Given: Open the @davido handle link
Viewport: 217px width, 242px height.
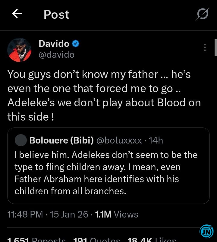Looking at the screenshot, I should pos(57,54).
